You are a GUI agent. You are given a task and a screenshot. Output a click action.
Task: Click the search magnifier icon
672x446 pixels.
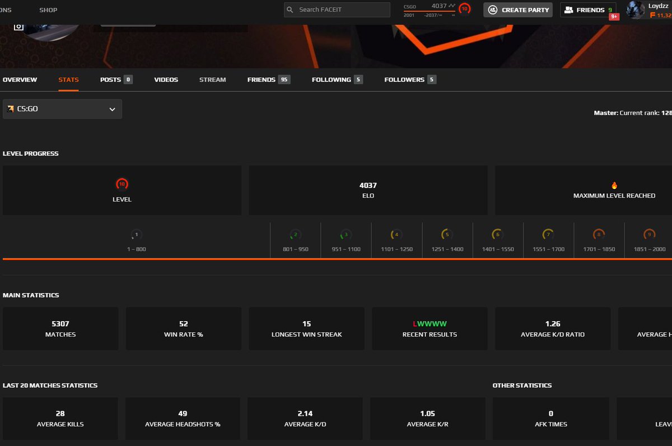[290, 10]
